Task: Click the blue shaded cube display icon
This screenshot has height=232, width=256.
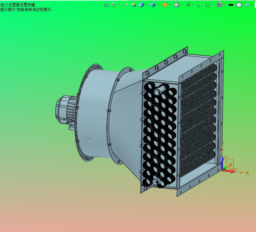Action: pos(141,5)
